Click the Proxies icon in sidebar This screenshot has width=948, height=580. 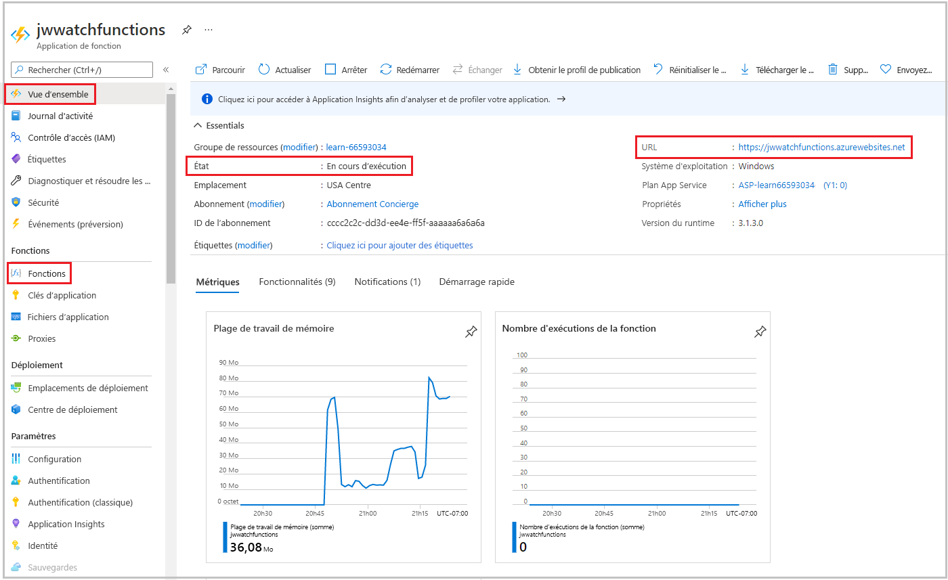16,338
